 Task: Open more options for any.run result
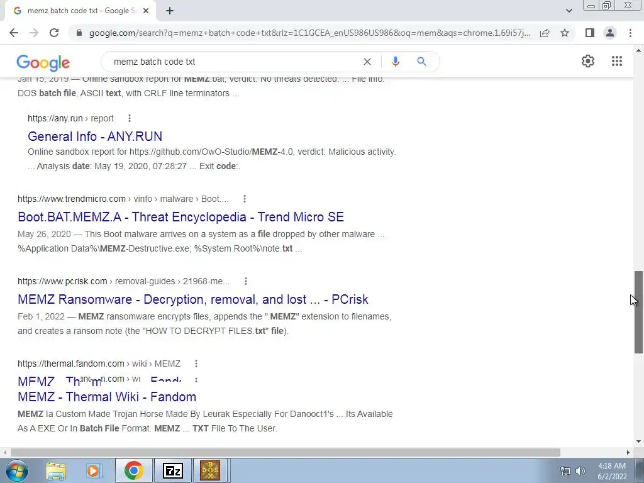(130, 118)
